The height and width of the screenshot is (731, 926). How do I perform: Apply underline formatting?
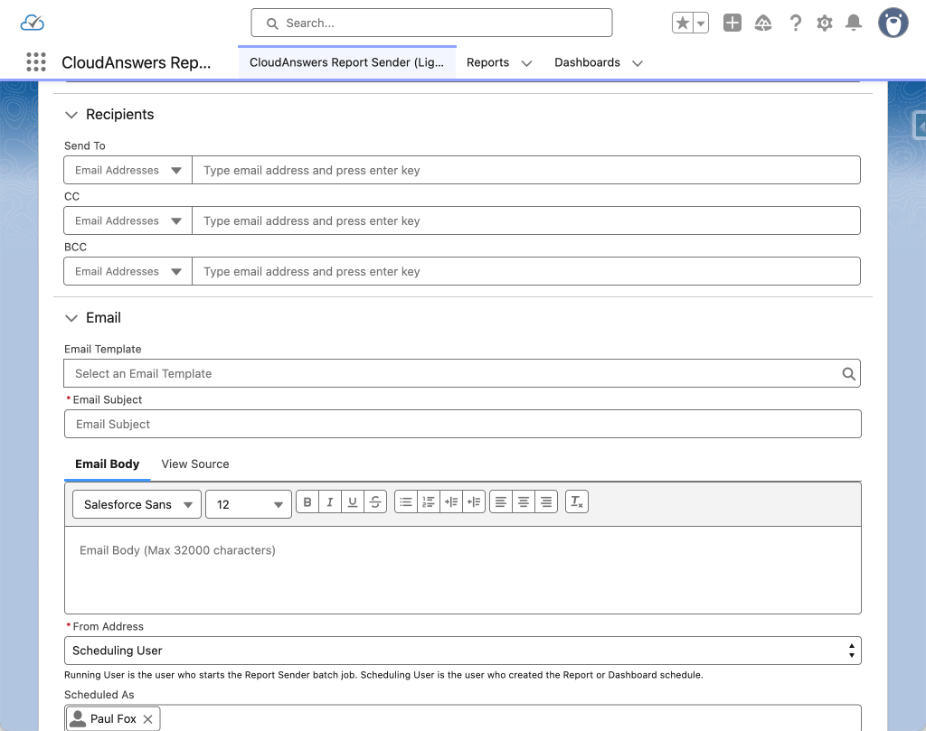[353, 501]
